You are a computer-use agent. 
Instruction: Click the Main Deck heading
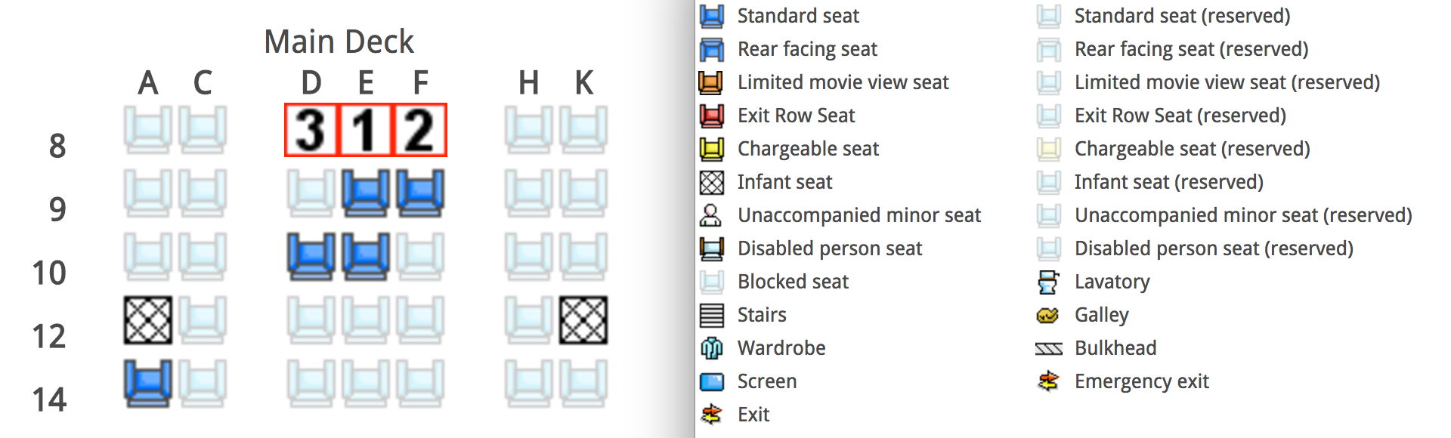click(339, 42)
